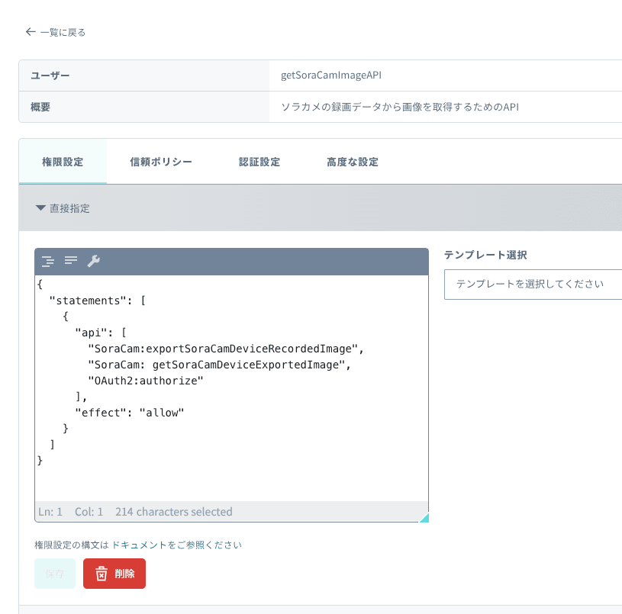This screenshot has height=614, width=622.
Task: Click the editor resize handle corner
Action: click(424, 518)
